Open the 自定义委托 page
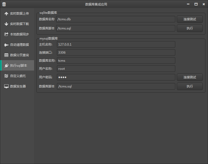The height and width of the screenshot is (164, 208). pos(17,76)
